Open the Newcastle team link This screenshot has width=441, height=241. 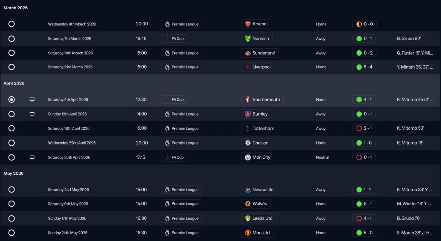pyautogui.click(x=259, y=190)
